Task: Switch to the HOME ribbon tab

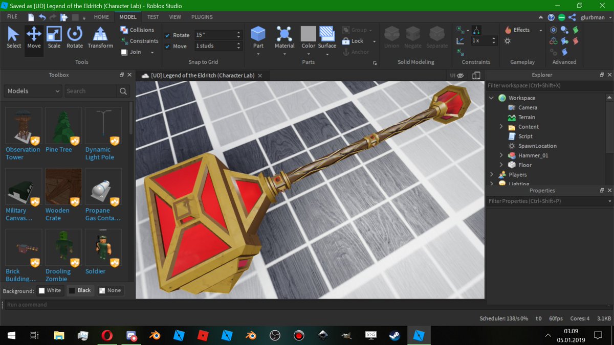Action: (x=101, y=17)
